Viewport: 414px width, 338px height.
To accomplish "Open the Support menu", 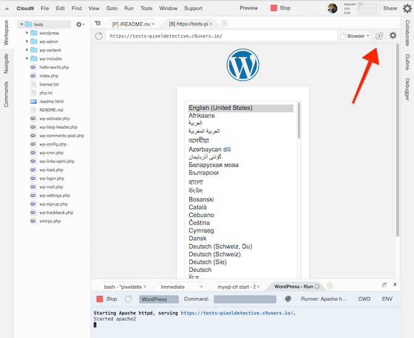I will [193, 8].
